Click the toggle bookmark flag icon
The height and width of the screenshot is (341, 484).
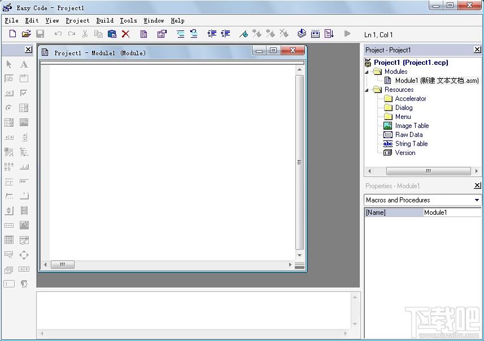coord(243,34)
